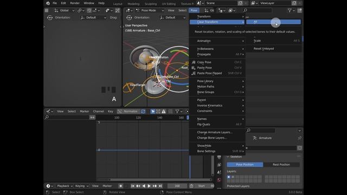Open the Inverse Kinematics submenu
This screenshot has height=195, width=347.
click(217, 106)
